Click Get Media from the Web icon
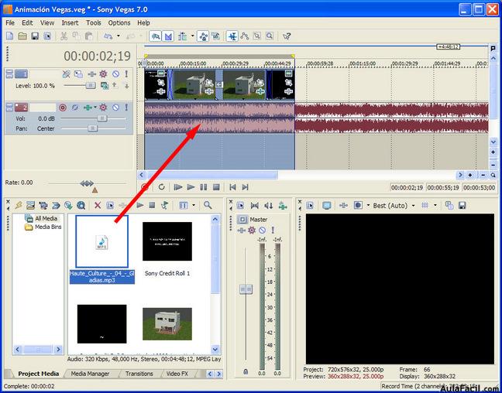The height and width of the screenshot is (393, 502). pos(81,205)
